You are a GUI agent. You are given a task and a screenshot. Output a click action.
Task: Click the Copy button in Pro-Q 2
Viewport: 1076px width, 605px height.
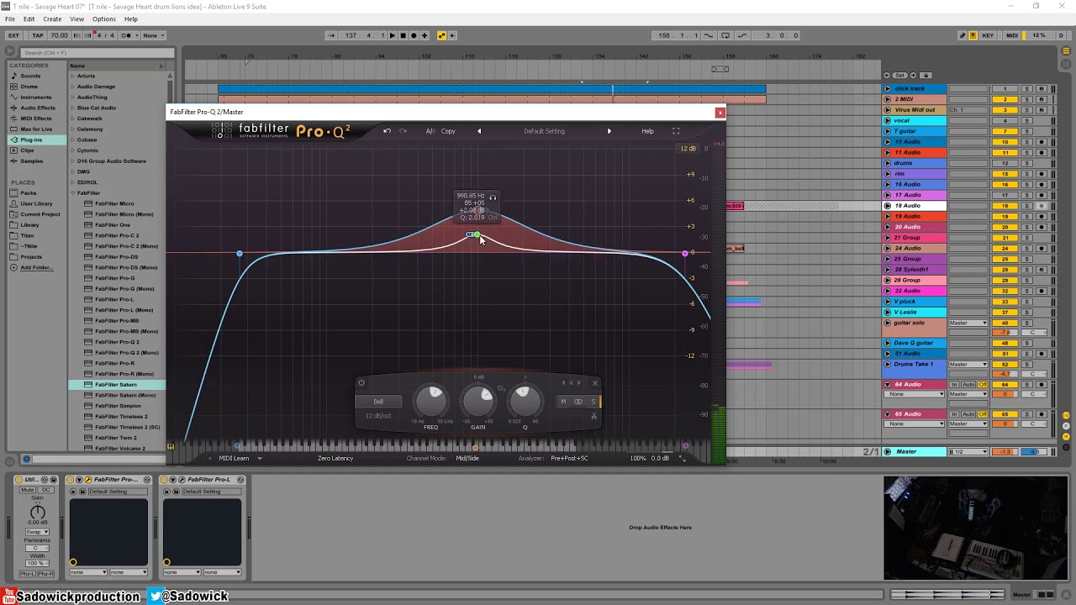point(448,131)
